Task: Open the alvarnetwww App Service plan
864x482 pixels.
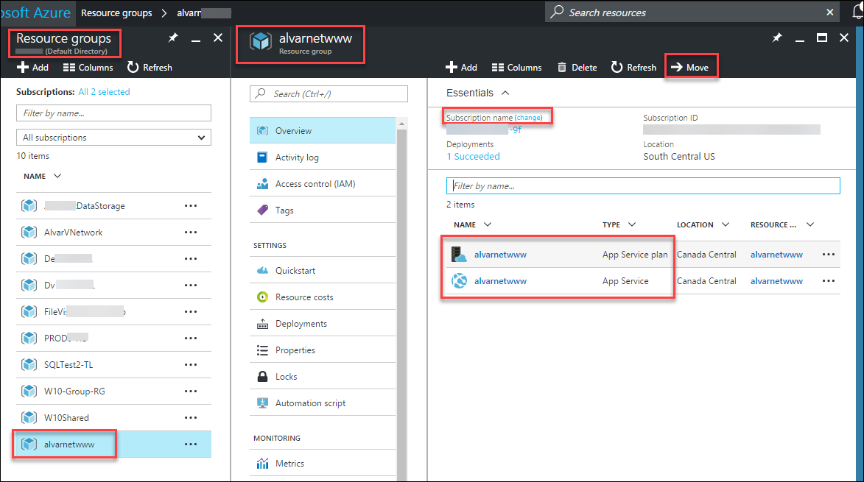Action: tap(500, 254)
